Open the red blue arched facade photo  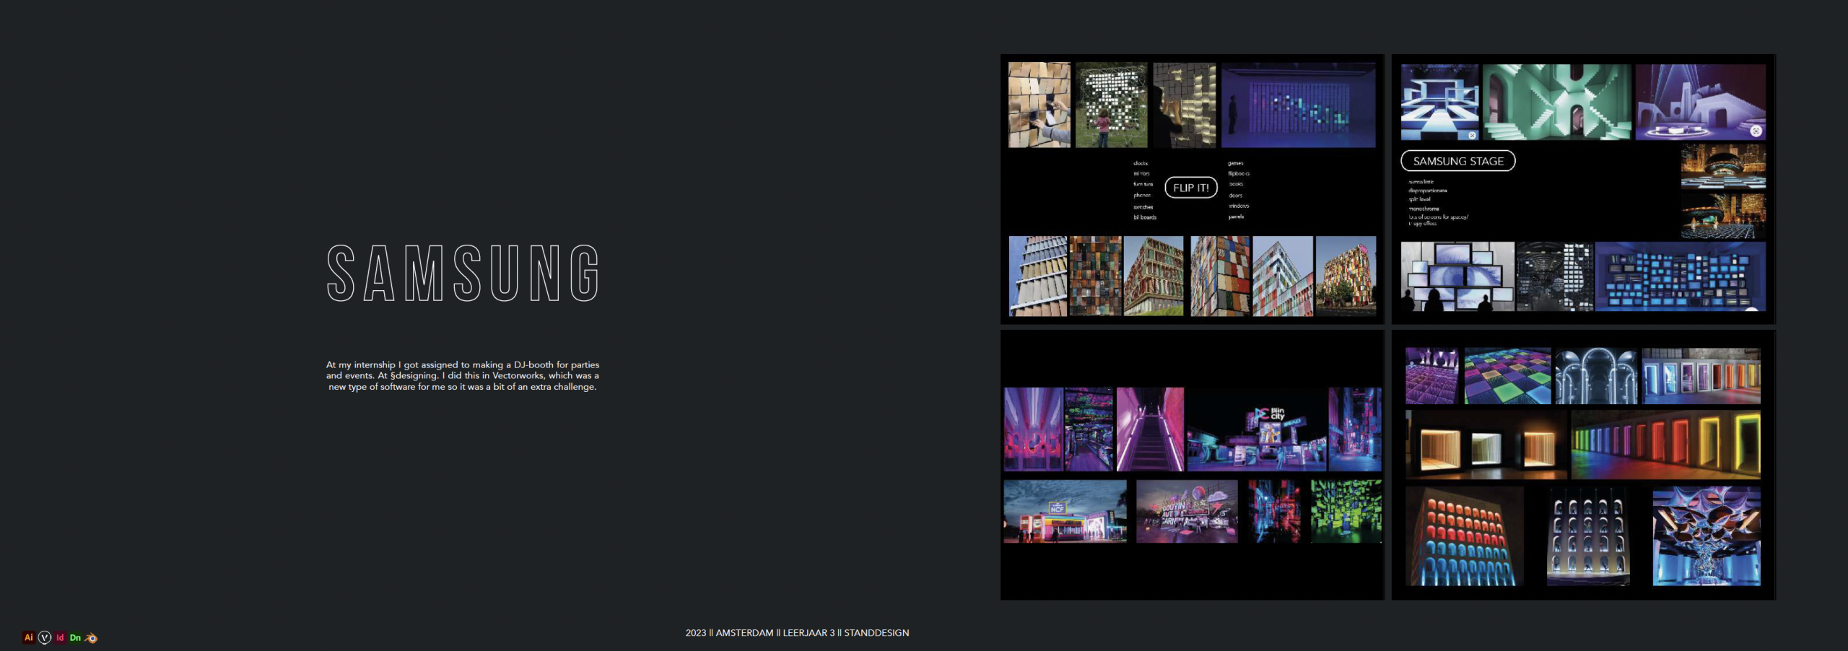(1465, 536)
